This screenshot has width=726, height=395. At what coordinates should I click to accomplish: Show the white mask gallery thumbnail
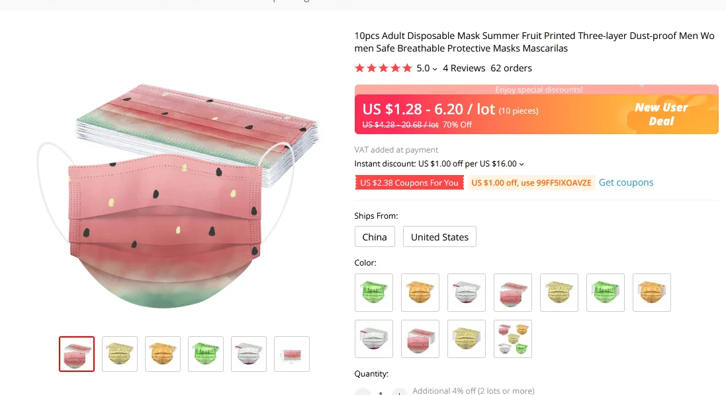coord(249,354)
